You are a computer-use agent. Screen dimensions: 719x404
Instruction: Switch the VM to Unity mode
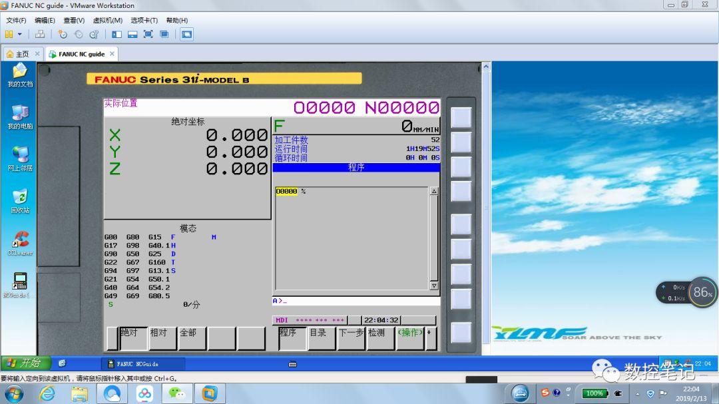click(164, 35)
